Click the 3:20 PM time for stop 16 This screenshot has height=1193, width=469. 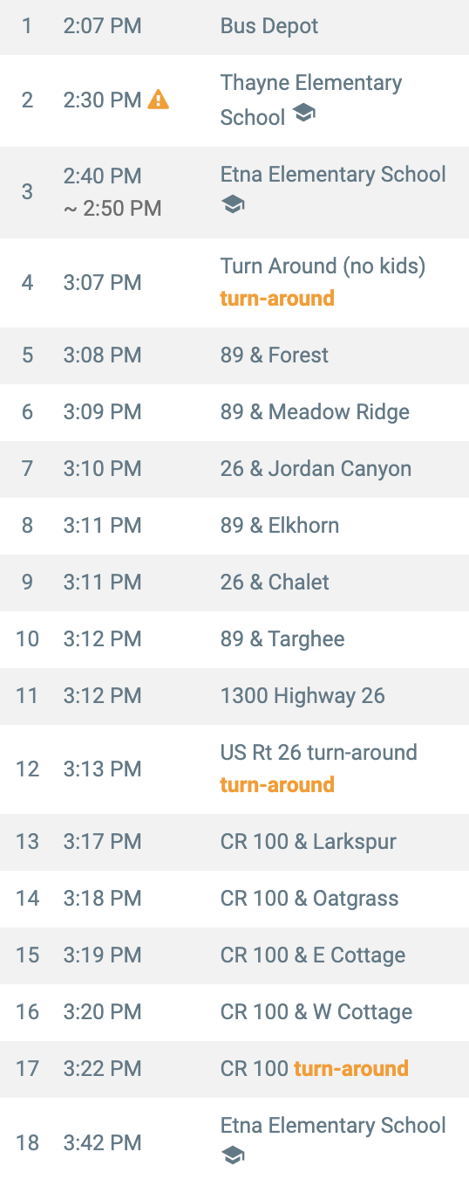[102, 1012]
